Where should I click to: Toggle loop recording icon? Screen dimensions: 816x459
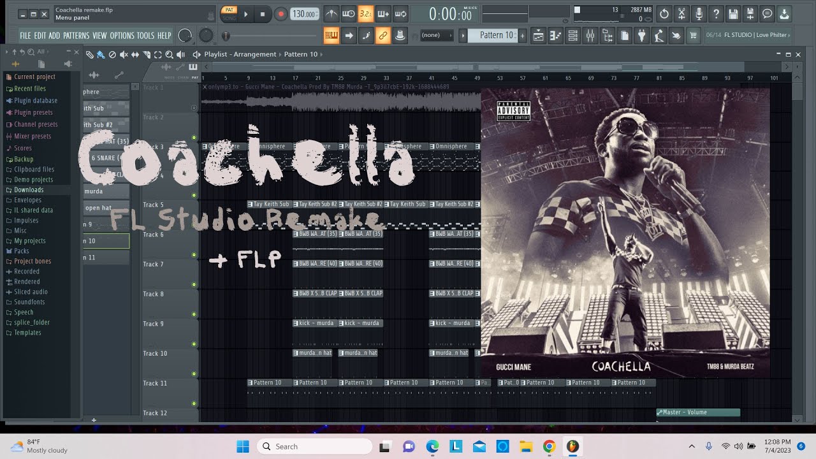pos(400,13)
